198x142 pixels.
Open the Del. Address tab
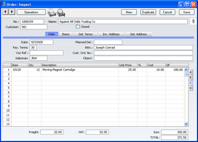138,34
